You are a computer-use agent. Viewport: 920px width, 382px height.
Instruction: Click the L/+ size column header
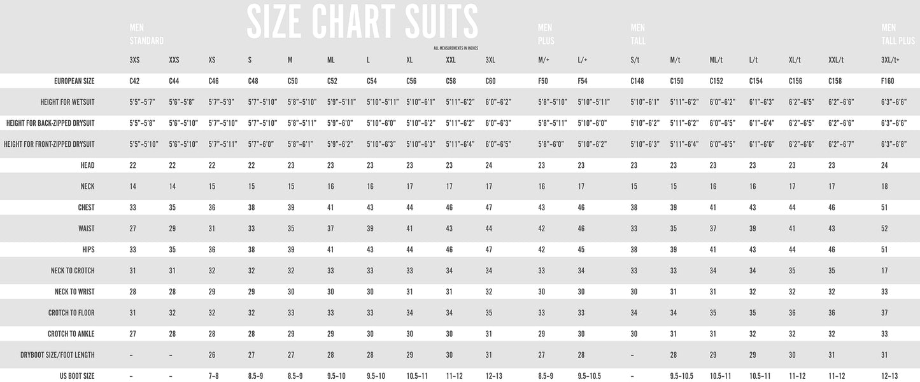pyautogui.click(x=582, y=60)
